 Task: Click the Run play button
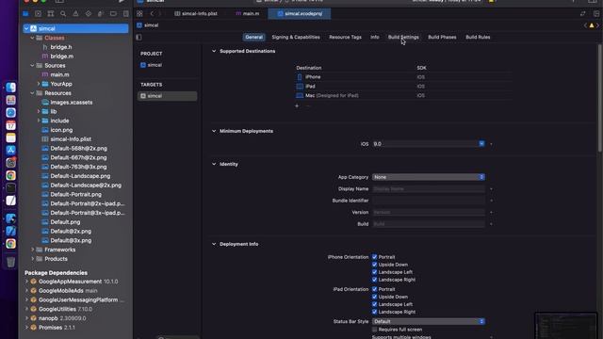tap(122, 1)
